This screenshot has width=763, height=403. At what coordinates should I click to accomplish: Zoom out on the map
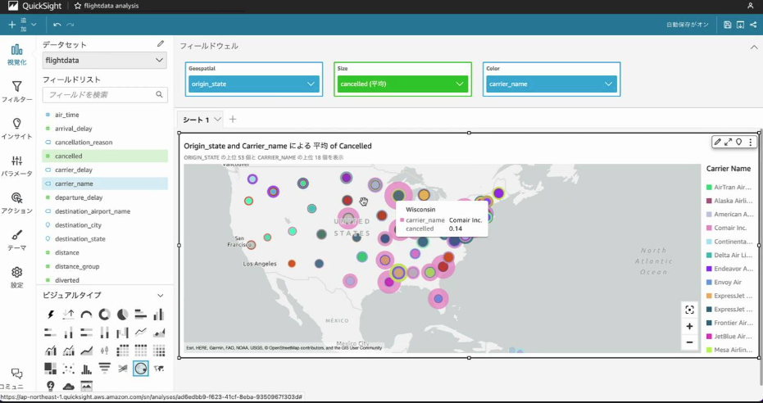pos(689,342)
